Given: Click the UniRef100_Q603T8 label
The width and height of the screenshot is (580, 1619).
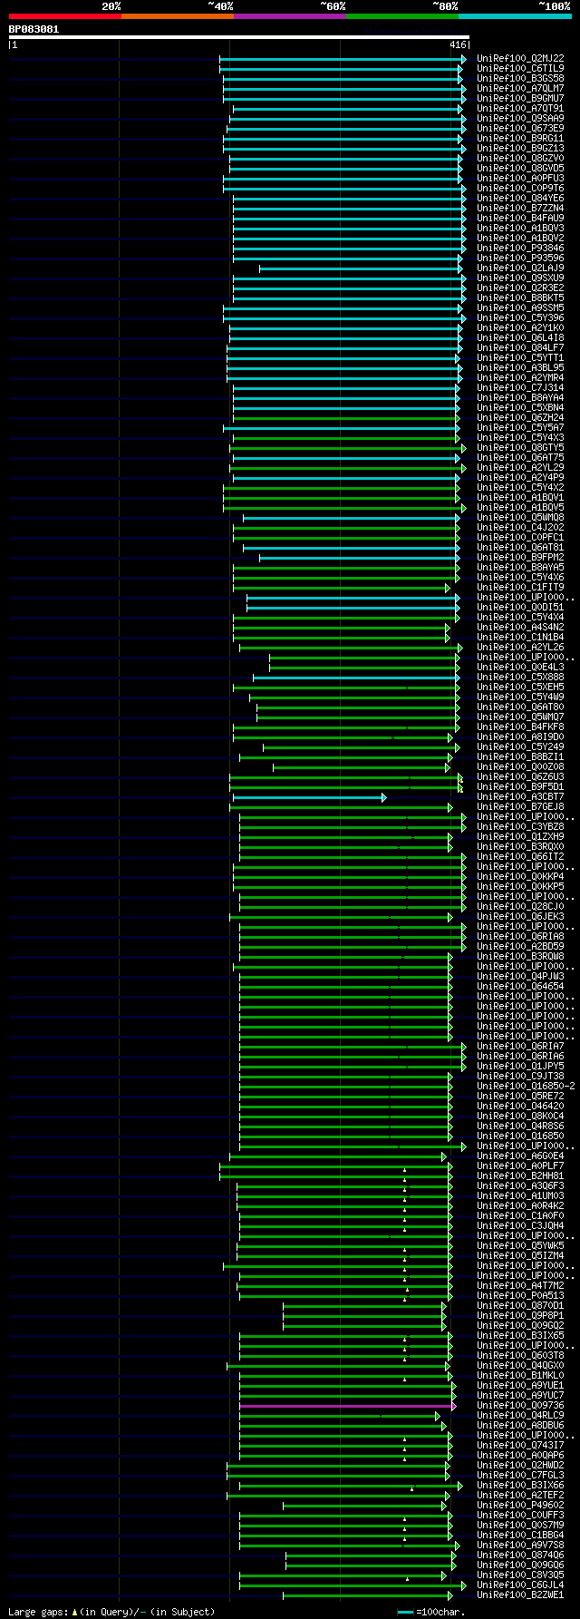Looking at the screenshot, I should point(520,1355).
